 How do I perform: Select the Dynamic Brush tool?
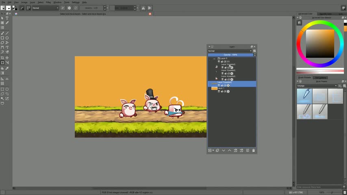2,52
